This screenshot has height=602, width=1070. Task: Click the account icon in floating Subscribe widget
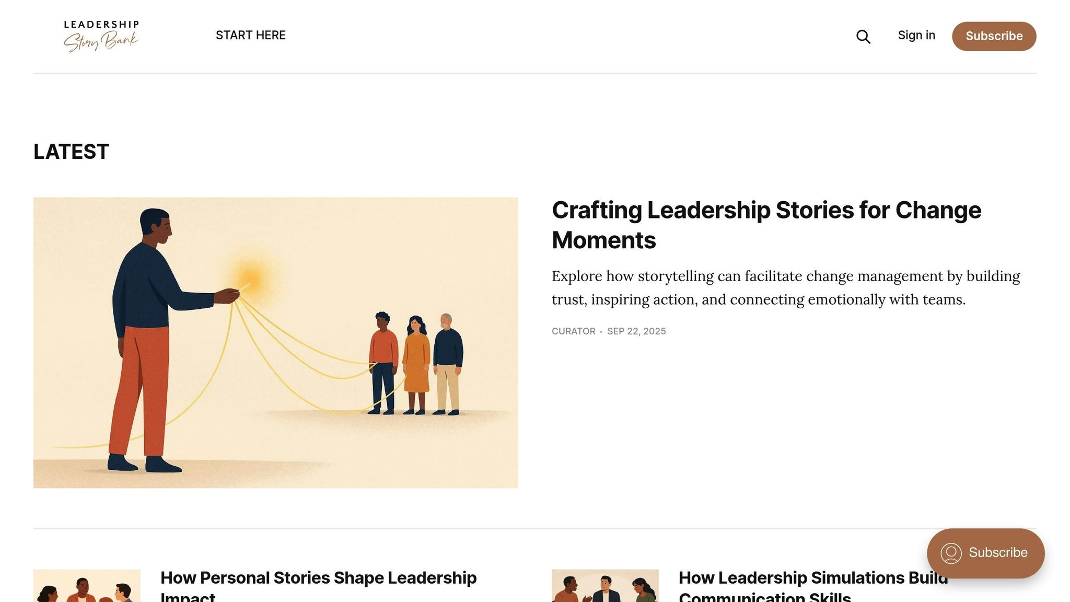click(951, 553)
